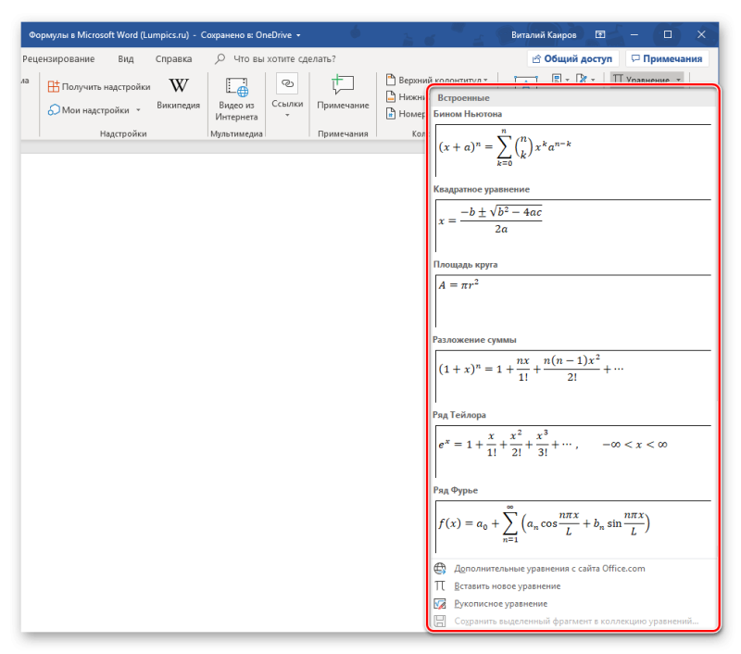Open the Wikipedia add-in
Screen dimensions: 741x654
pyautogui.click(x=178, y=94)
